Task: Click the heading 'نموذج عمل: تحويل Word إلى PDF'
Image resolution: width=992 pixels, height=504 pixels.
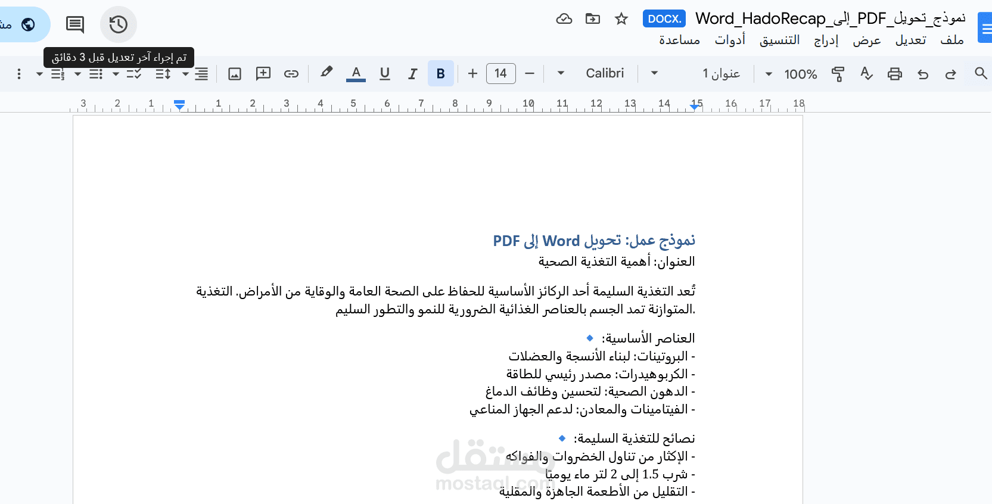Action: [x=594, y=241]
